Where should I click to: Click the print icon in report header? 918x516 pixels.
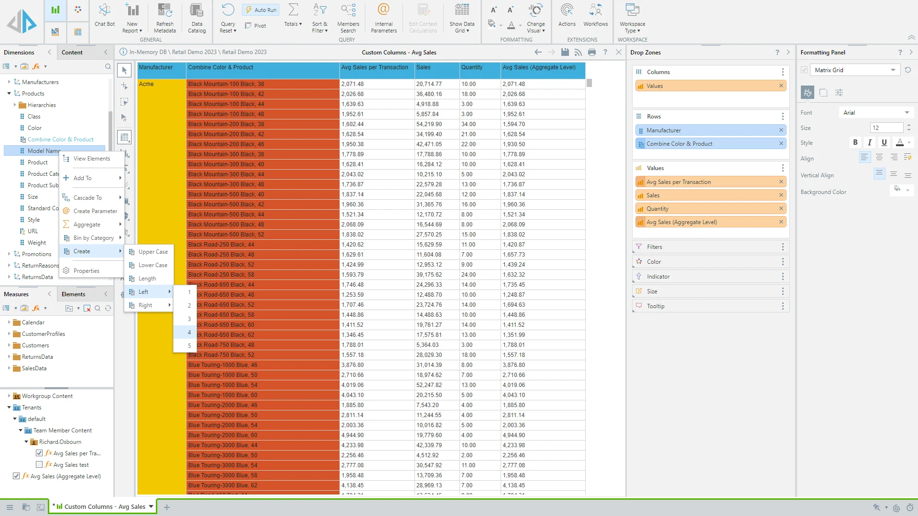[592, 52]
